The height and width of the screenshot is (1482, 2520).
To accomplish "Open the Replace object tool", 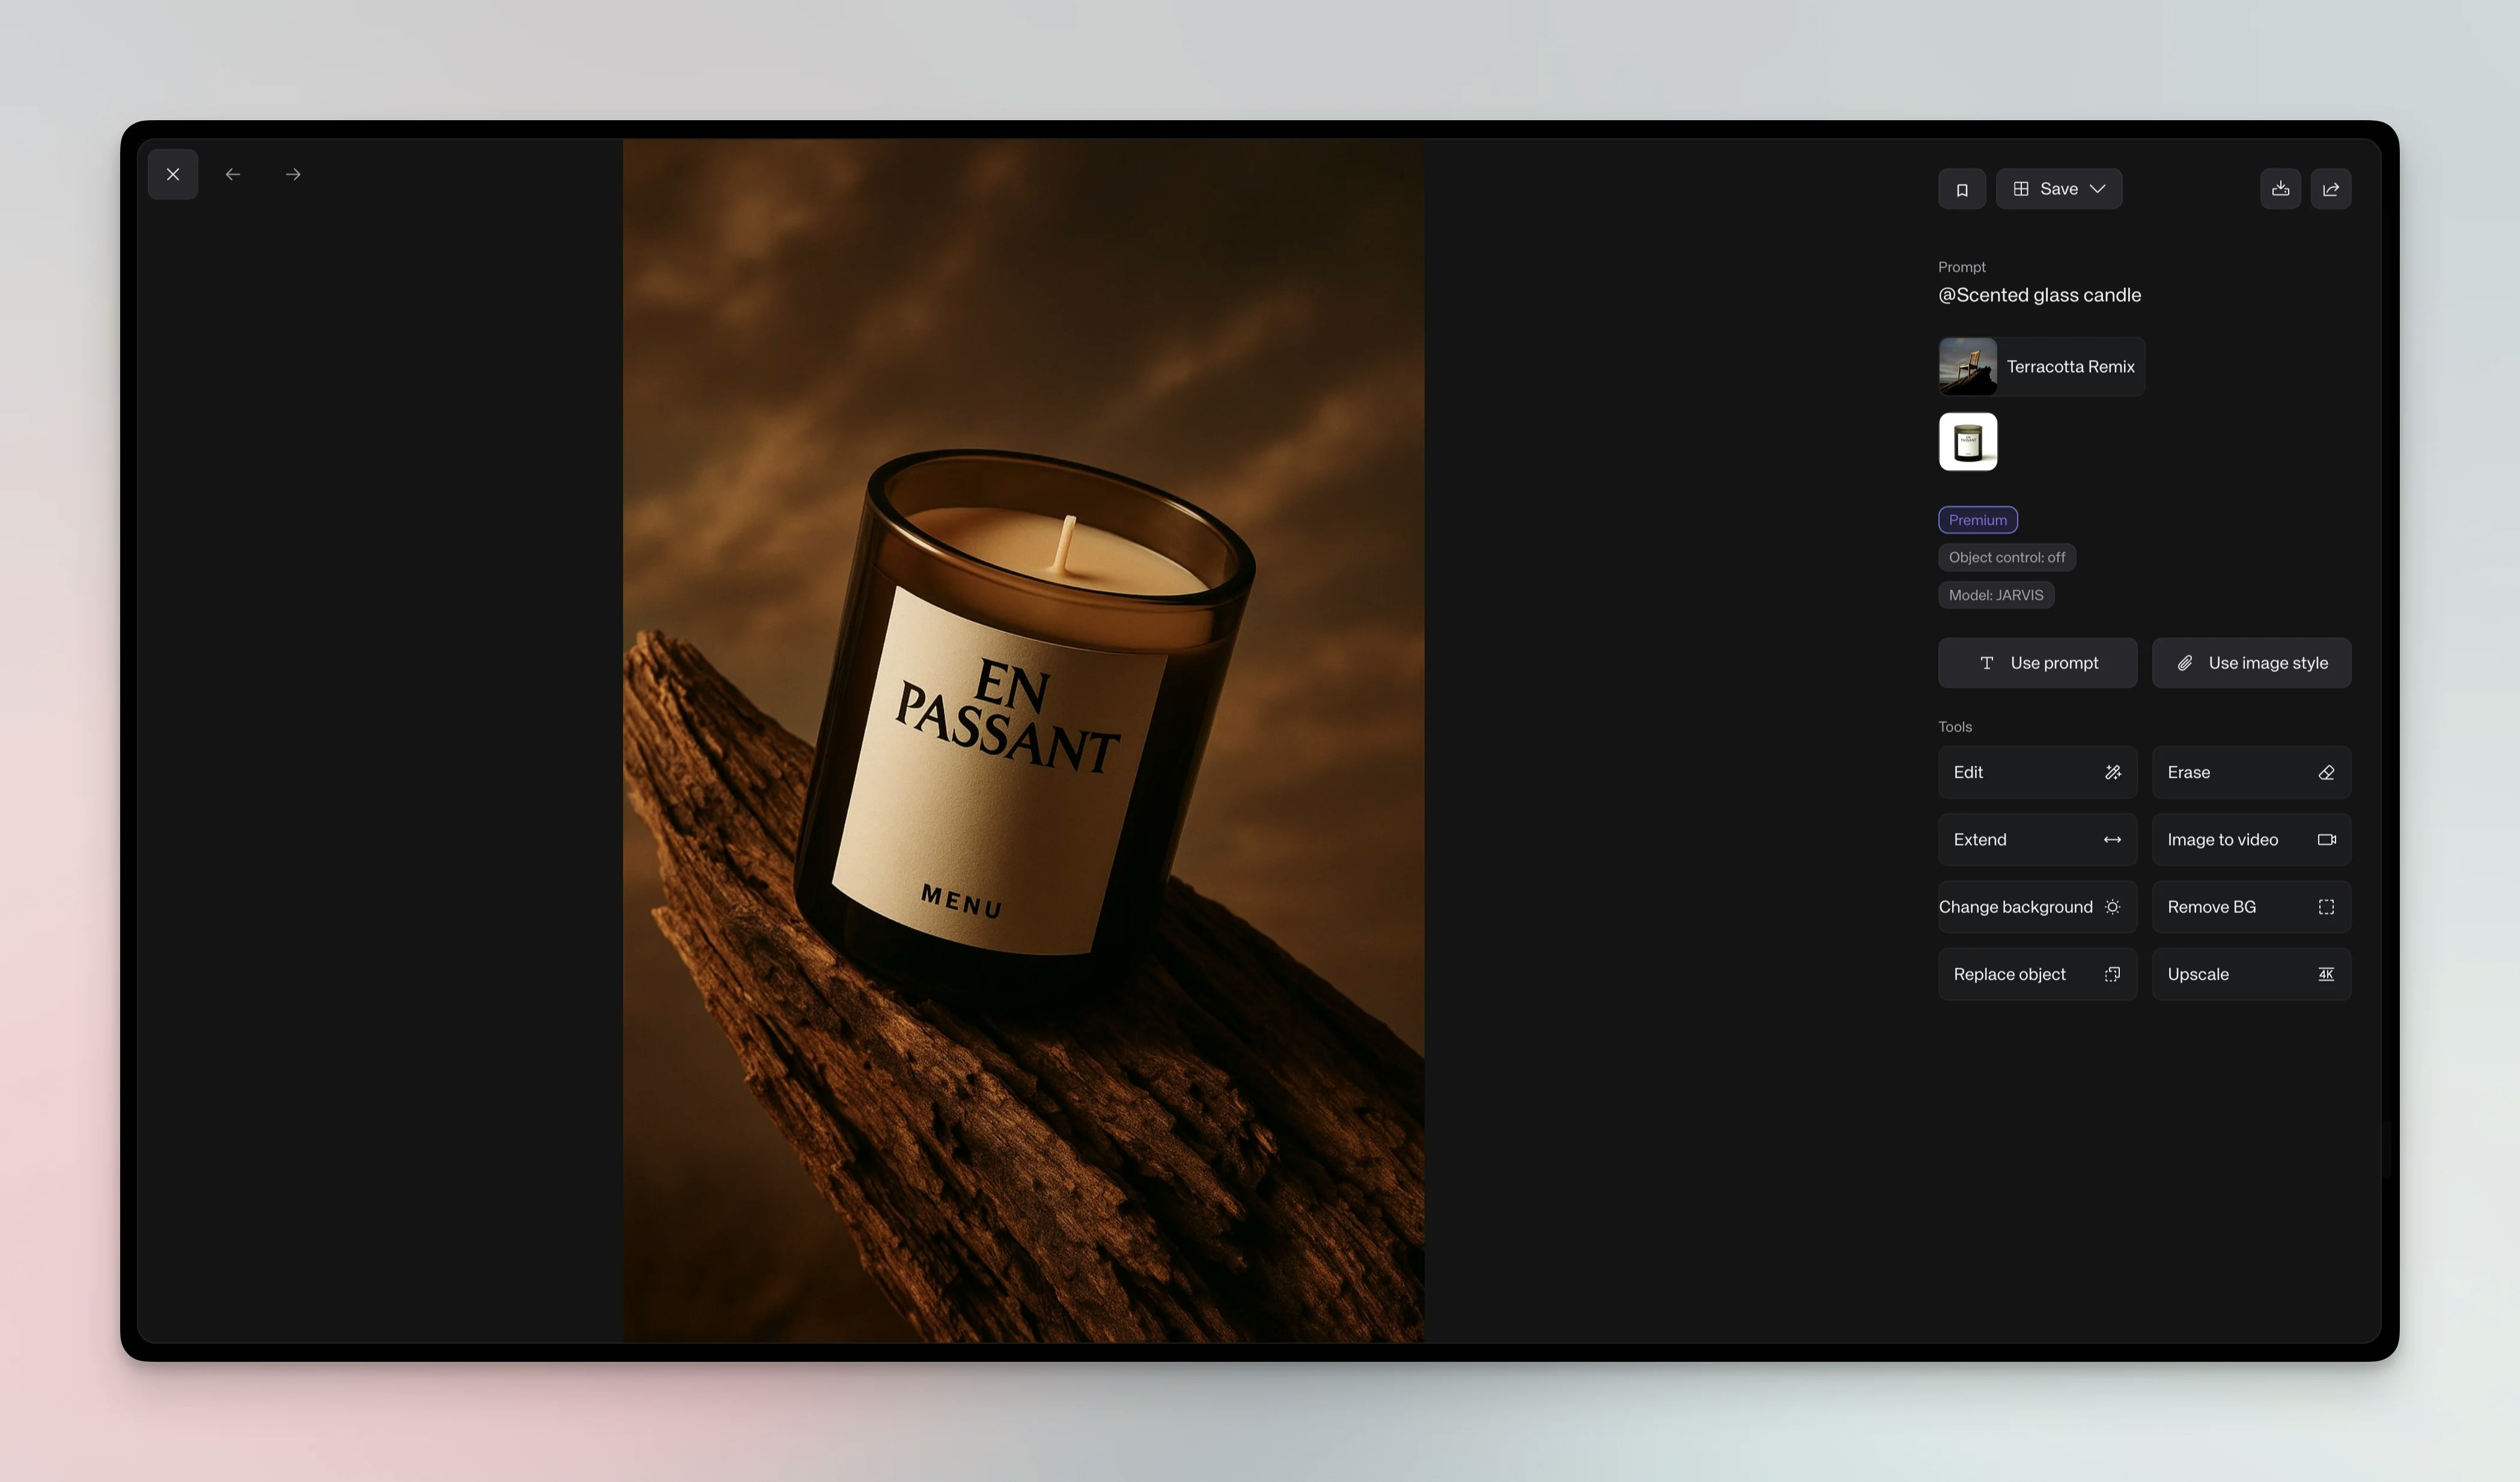I will pyautogui.click(x=2036, y=974).
